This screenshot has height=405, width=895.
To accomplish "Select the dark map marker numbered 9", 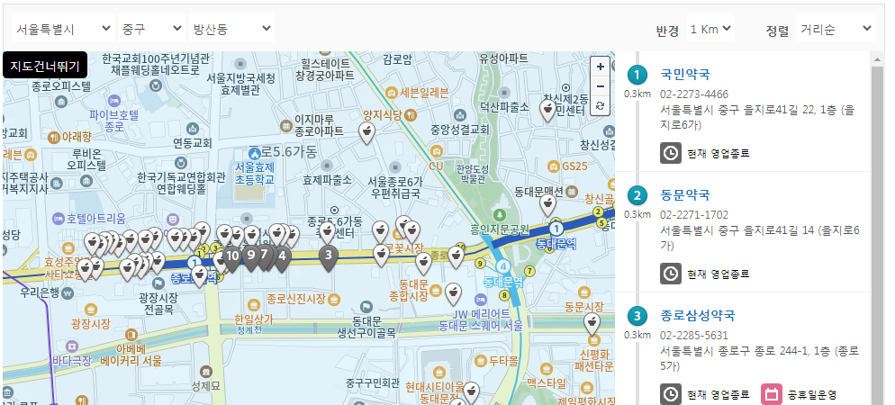I will click(x=251, y=257).
